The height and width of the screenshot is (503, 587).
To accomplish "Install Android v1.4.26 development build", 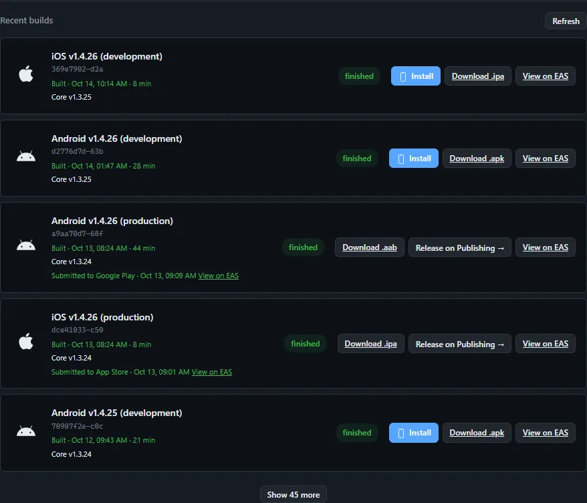I will point(413,159).
